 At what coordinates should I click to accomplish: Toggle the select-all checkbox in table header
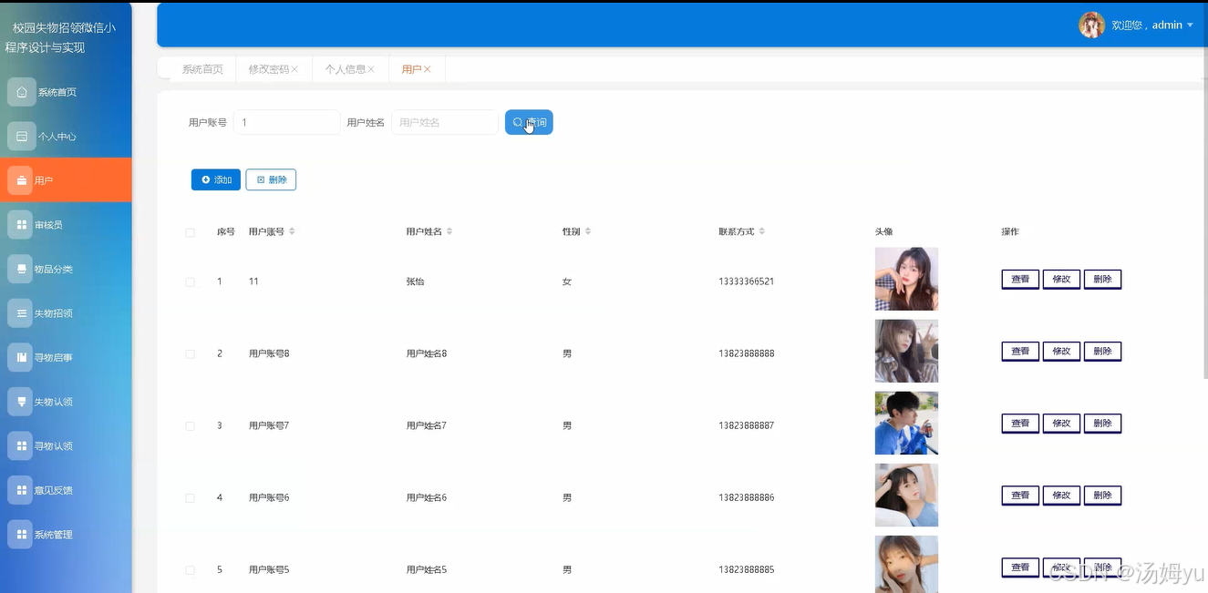[191, 232]
